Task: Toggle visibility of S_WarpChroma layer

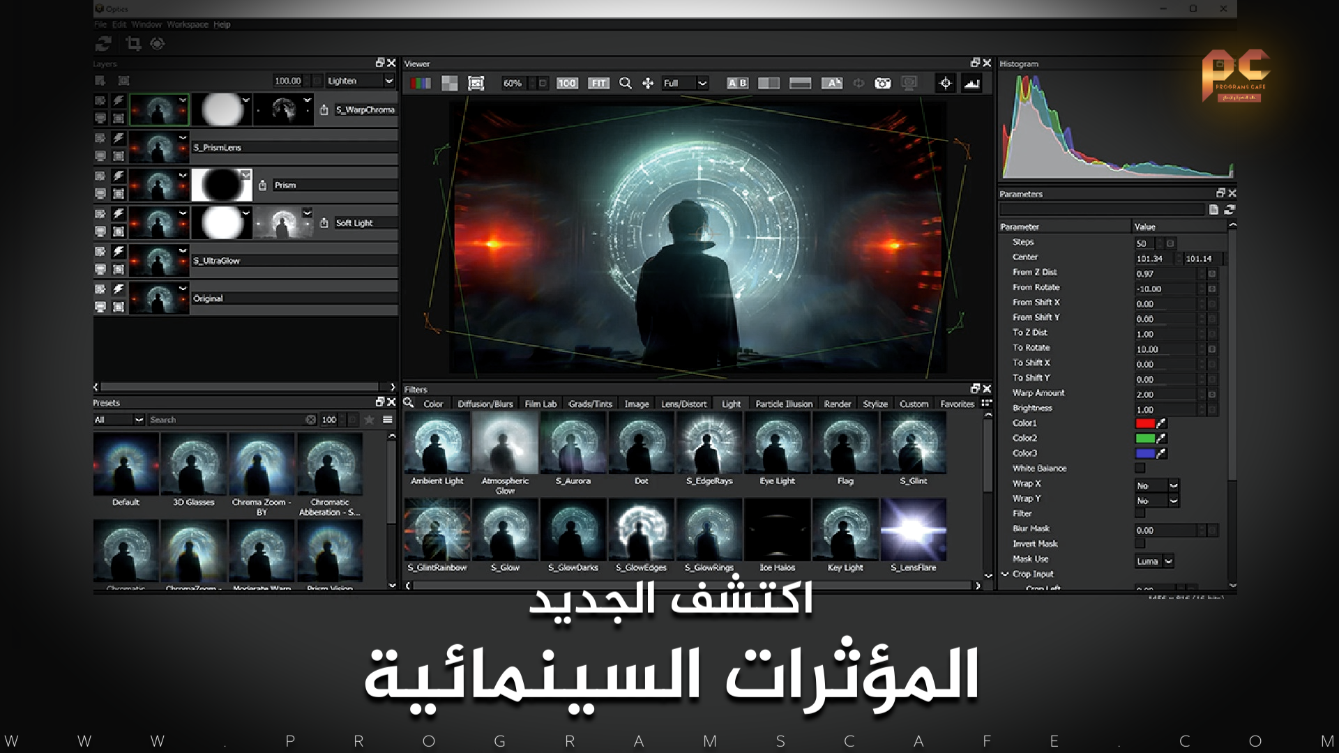Action: click(100, 101)
